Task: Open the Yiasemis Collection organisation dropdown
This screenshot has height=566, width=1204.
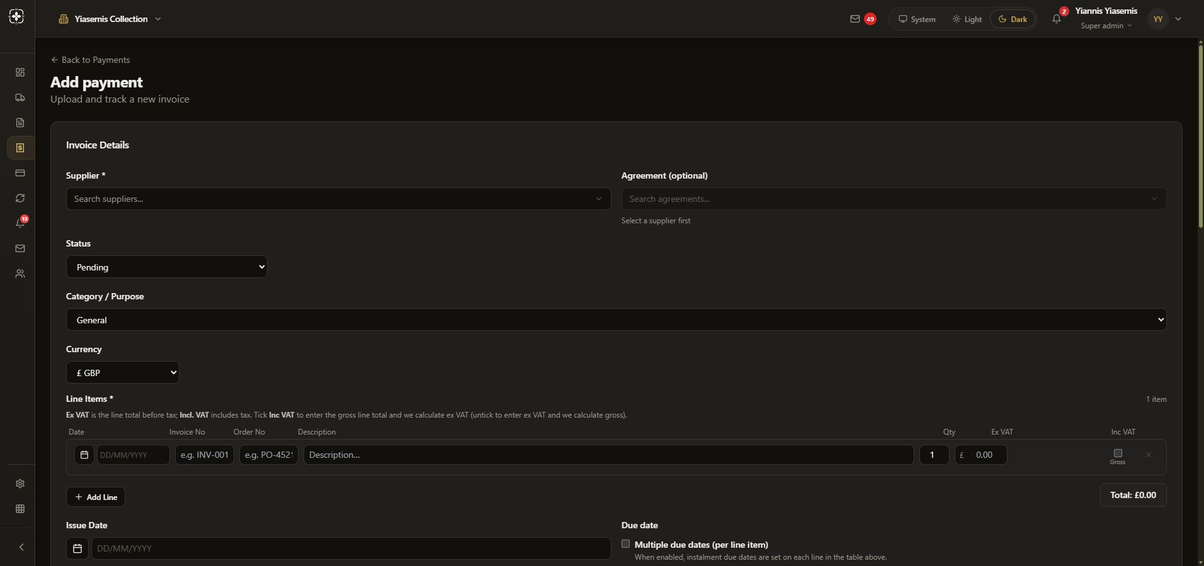Action: coord(110,19)
